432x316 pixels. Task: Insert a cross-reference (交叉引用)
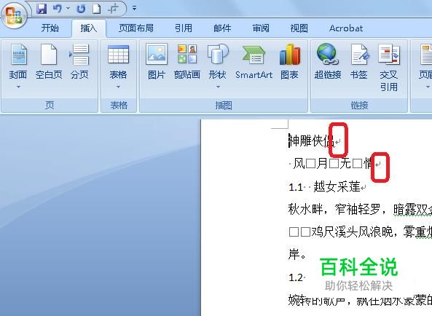tap(389, 68)
